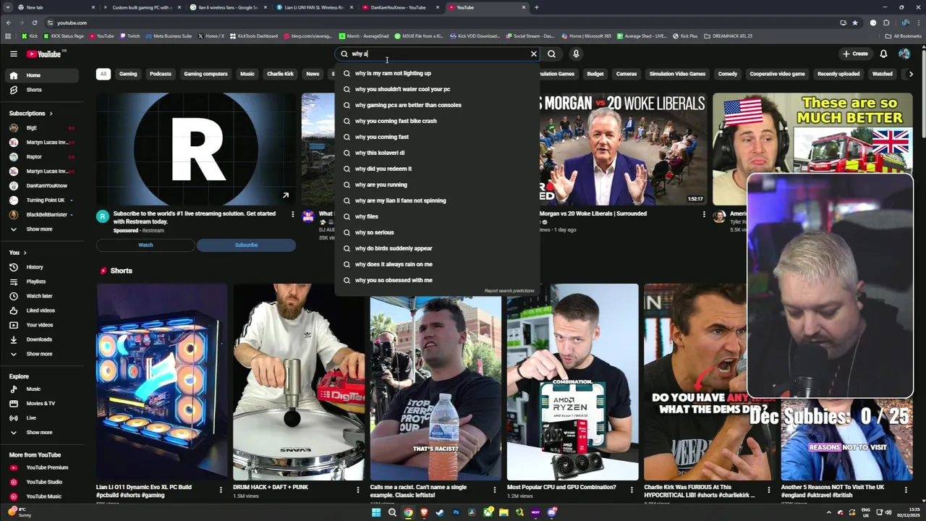Select the All filter chip
The width and height of the screenshot is (926, 521).
tap(103, 74)
